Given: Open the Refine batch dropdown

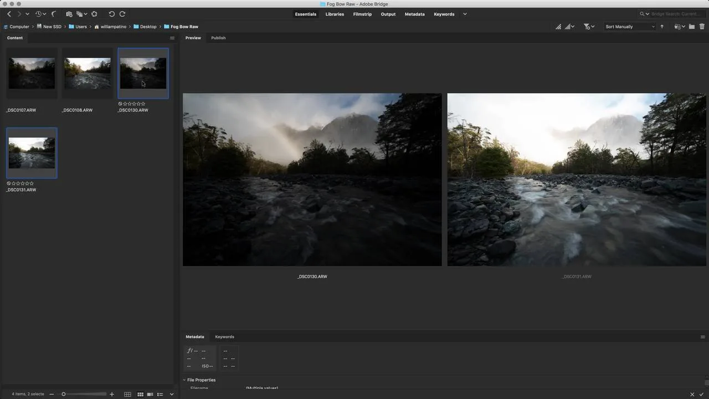Looking at the screenshot, I should point(82,14).
